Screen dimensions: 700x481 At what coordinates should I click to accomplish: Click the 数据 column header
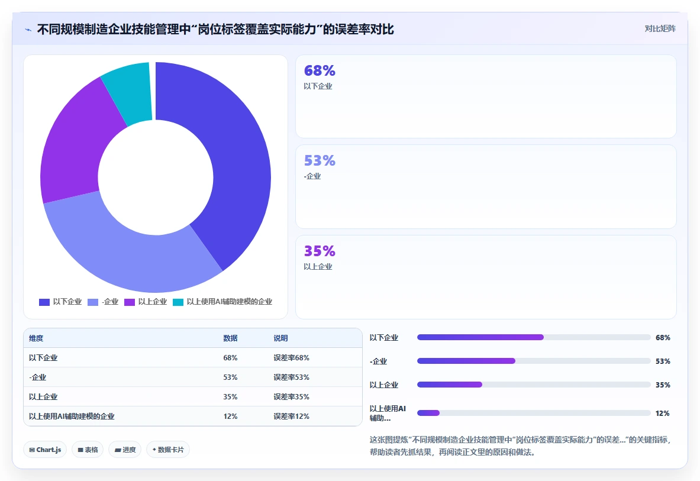click(x=230, y=338)
